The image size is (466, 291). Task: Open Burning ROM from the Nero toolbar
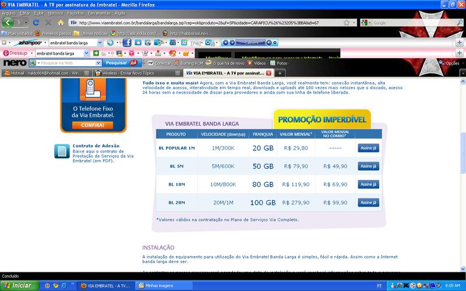(x=189, y=63)
